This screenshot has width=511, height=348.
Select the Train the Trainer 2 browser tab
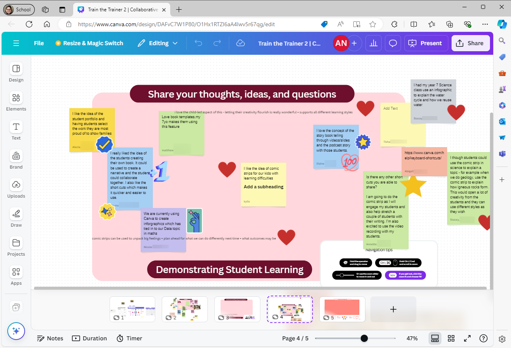coord(122,9)
